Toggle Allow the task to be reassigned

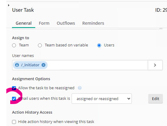click(14, 88)
